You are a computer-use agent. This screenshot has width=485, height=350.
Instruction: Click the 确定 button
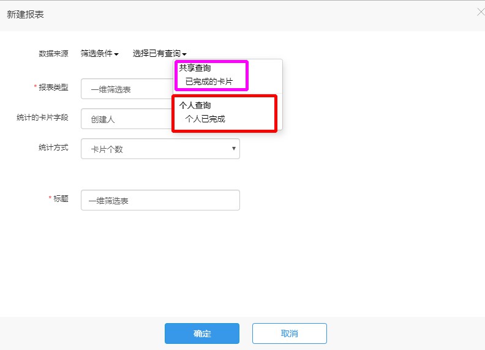[202, 333]
